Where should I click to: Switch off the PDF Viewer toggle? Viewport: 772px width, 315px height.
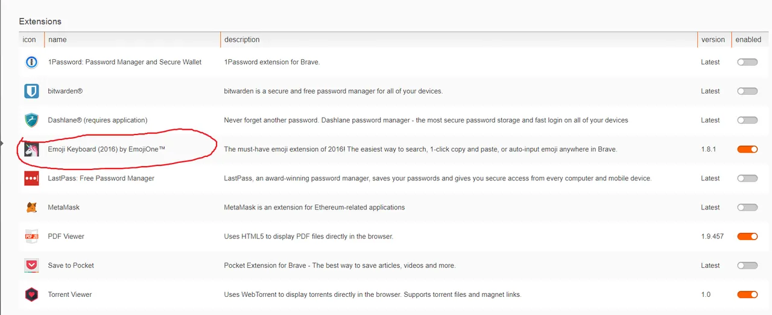click(747, 237)
